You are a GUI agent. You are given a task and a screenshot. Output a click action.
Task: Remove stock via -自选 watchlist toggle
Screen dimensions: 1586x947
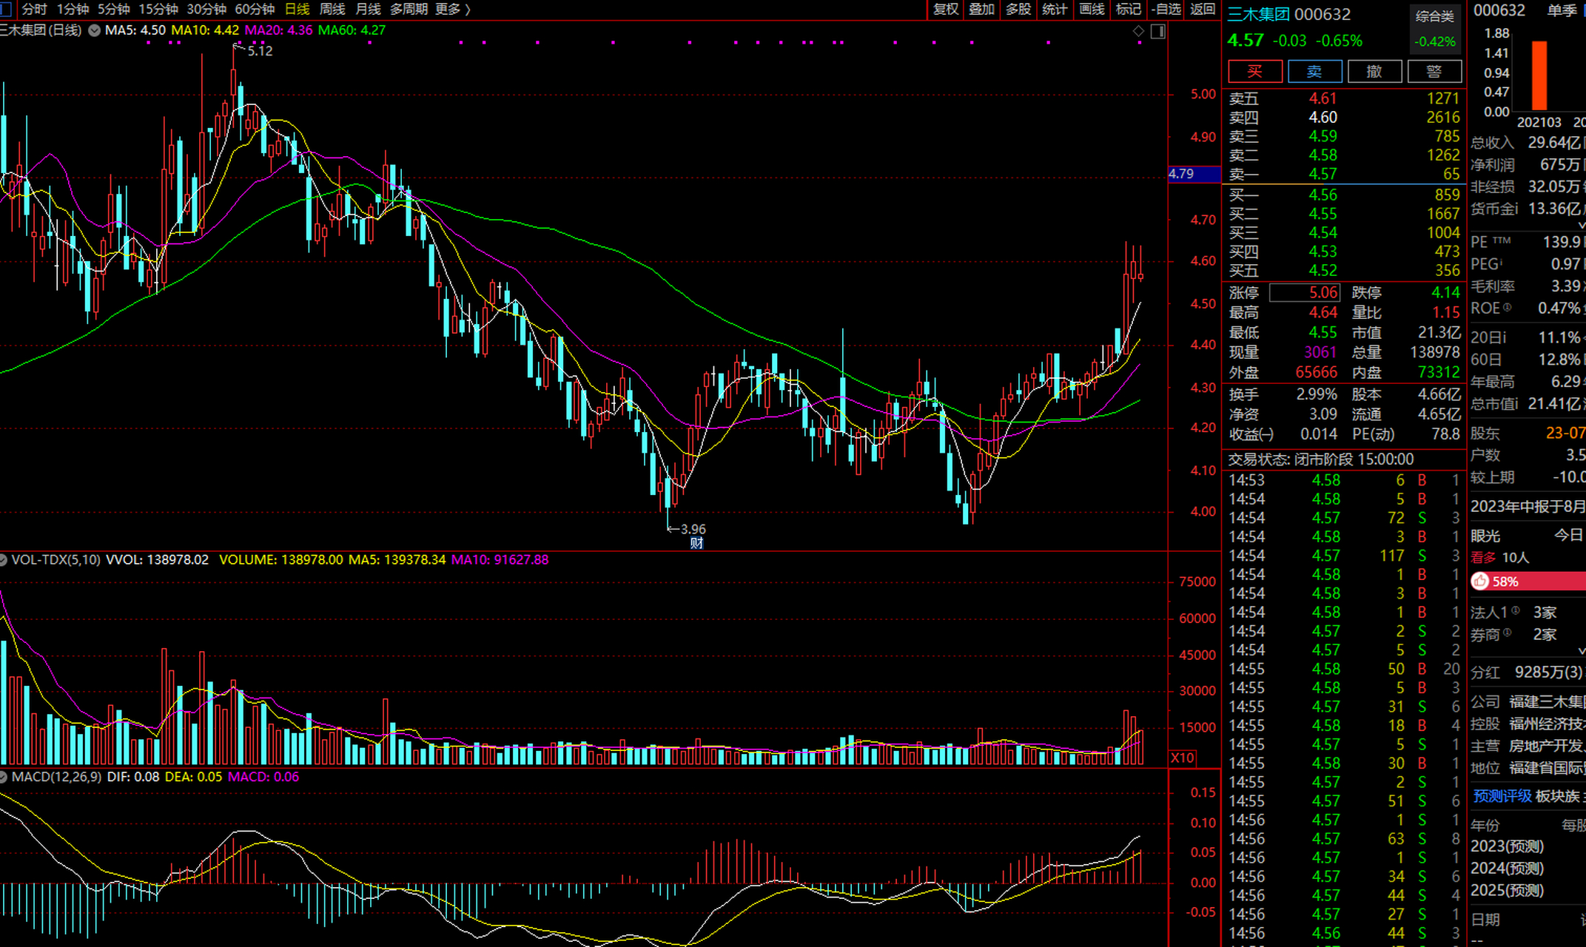click(x=1166, y=9)
